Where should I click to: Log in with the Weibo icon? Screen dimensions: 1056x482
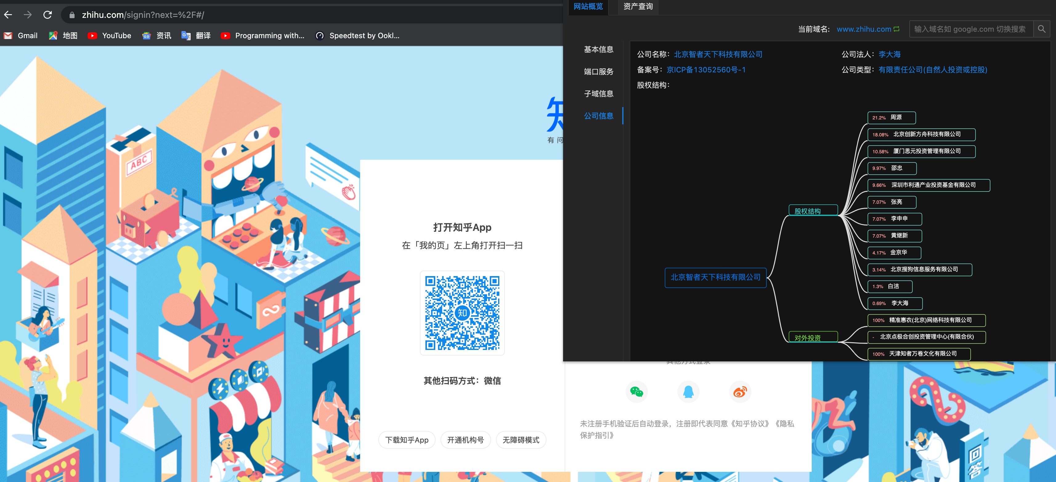(x=740, y=392)
